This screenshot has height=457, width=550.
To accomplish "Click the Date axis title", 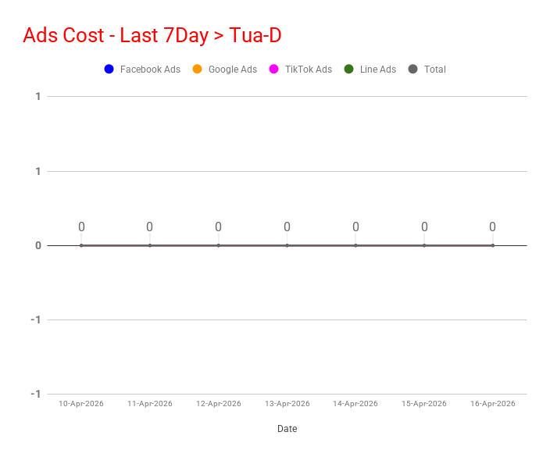I will pyautogui.click(x=287, y=429).
